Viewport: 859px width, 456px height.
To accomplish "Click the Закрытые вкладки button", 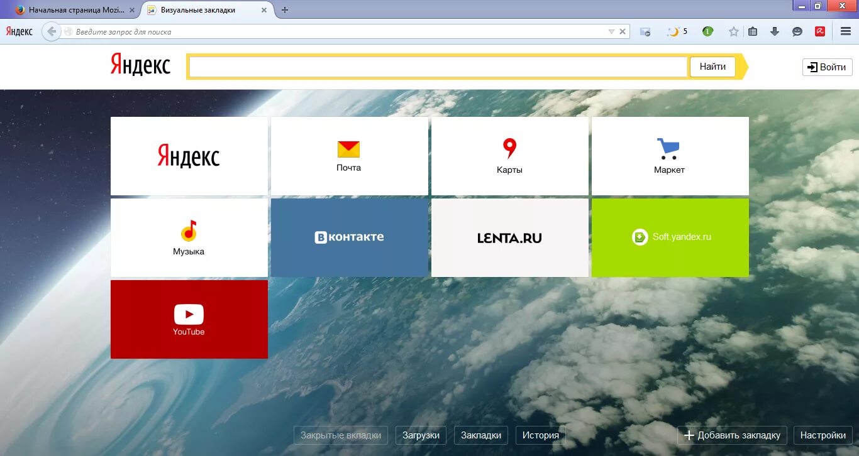I will coord(341,435).
